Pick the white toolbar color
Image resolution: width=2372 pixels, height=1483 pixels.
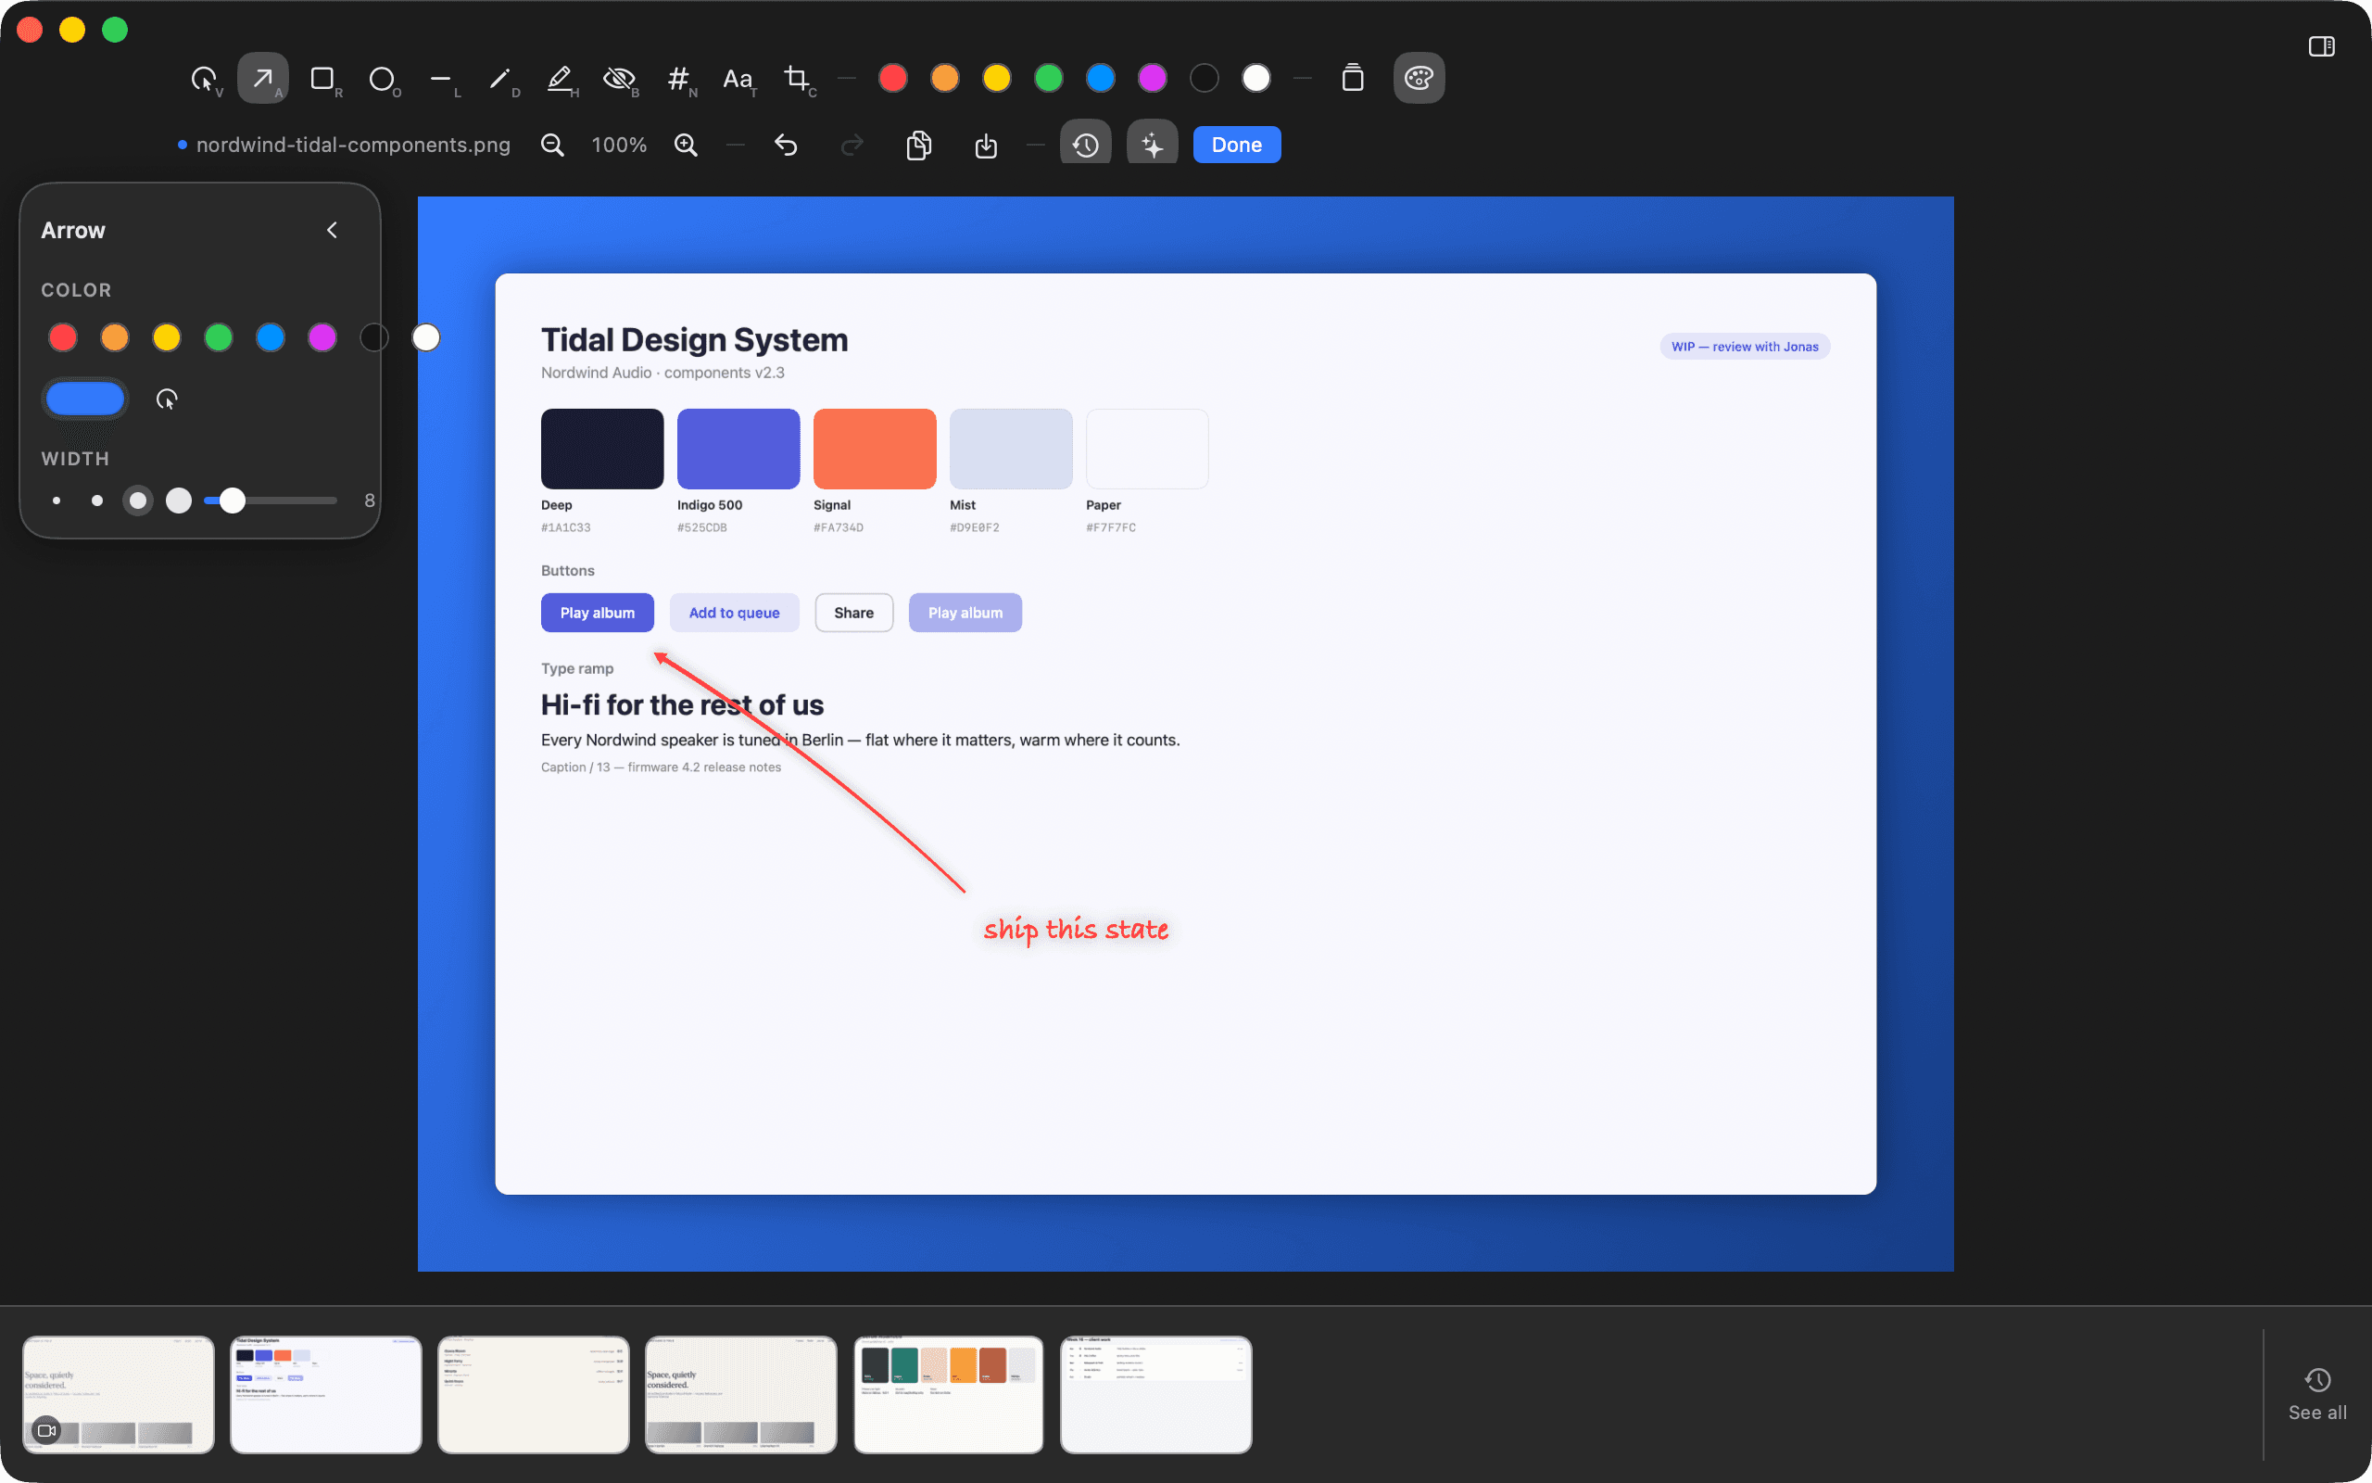[1256, 79]
